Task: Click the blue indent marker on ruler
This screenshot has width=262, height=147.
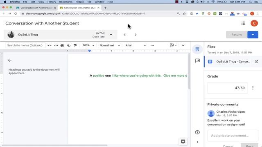Action: (x=90, y=51)
